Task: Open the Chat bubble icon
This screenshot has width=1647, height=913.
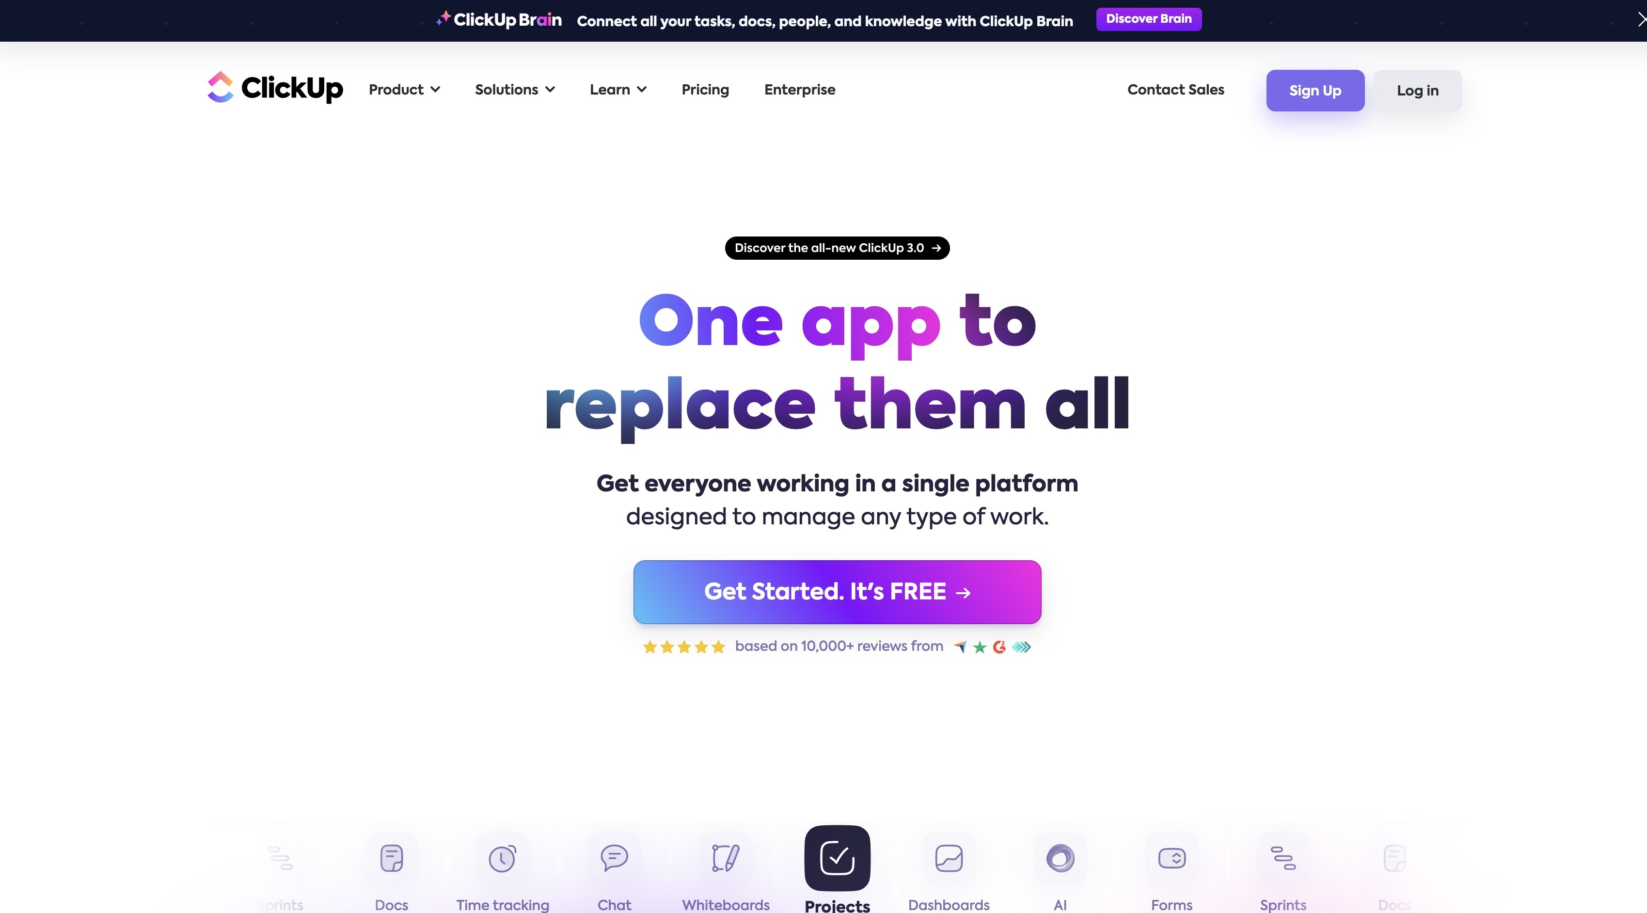Action: [615, 858]
